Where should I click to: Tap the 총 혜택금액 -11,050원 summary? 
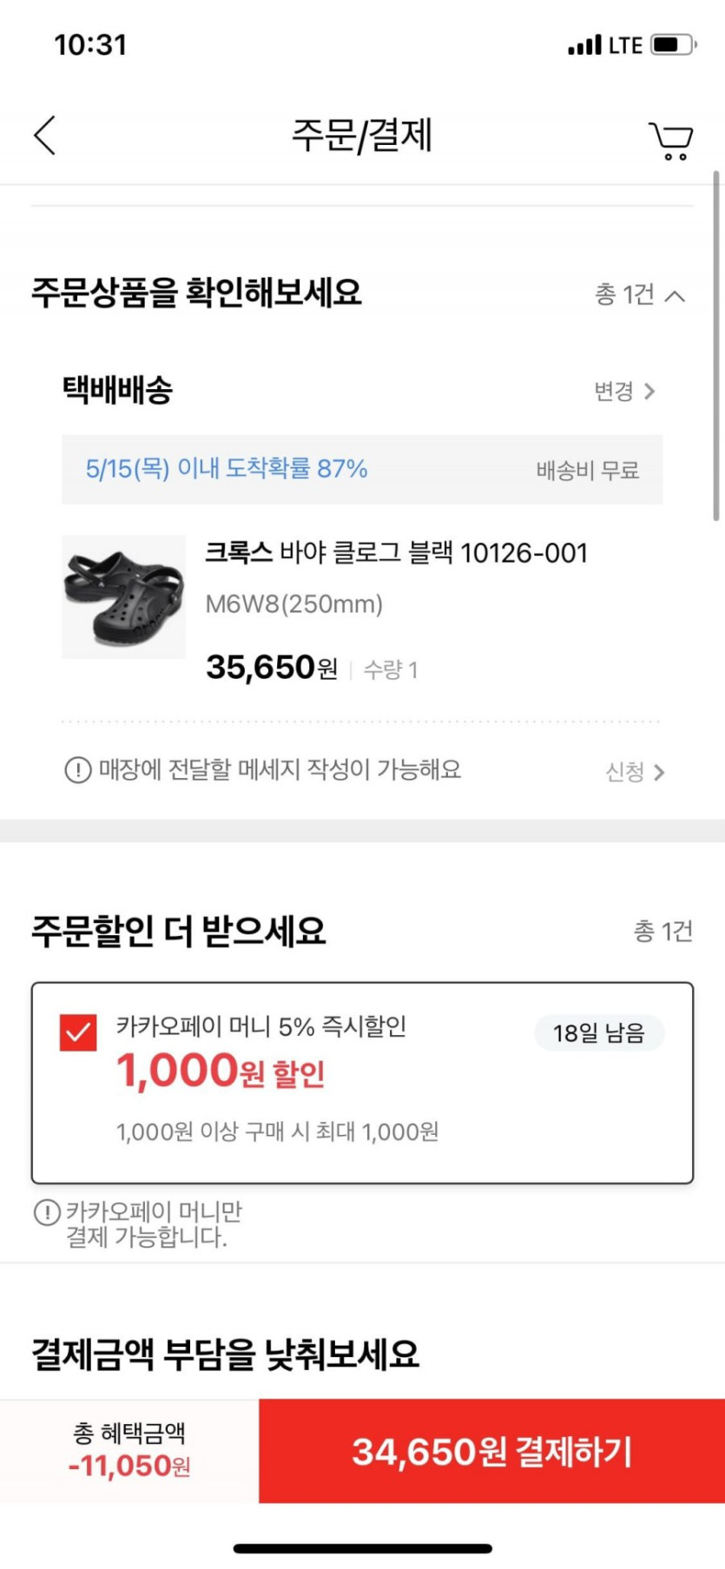[129, 1451]
